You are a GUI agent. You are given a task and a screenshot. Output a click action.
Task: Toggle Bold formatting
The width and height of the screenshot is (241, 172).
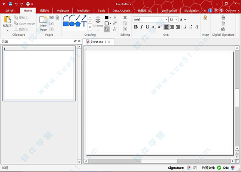pos(136,27)
